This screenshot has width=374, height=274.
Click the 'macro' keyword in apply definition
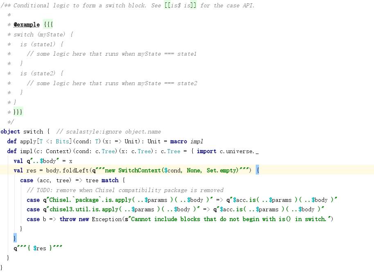[178, 141]
